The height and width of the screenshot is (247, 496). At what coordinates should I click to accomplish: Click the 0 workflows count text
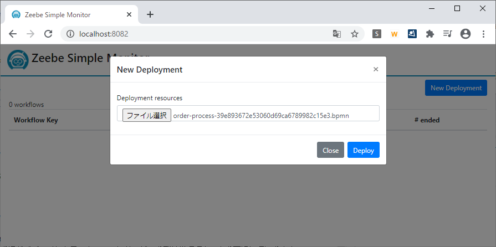coord(27,105)
